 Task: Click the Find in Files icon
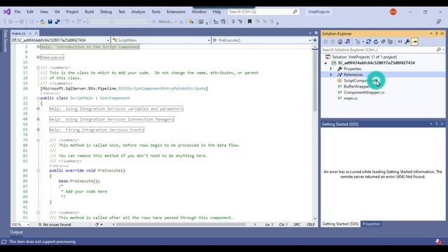coord(191,22)
